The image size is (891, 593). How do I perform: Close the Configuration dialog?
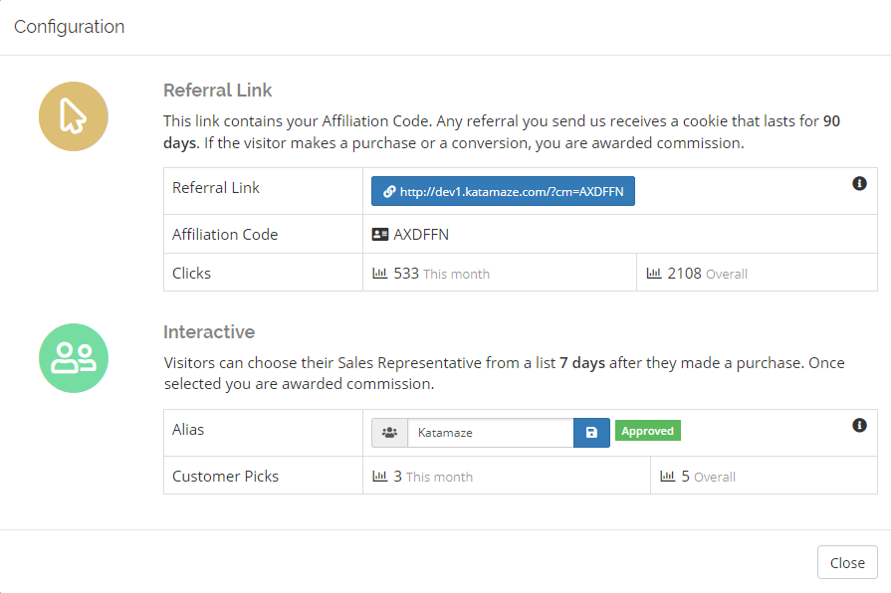[x=847, y=562]
